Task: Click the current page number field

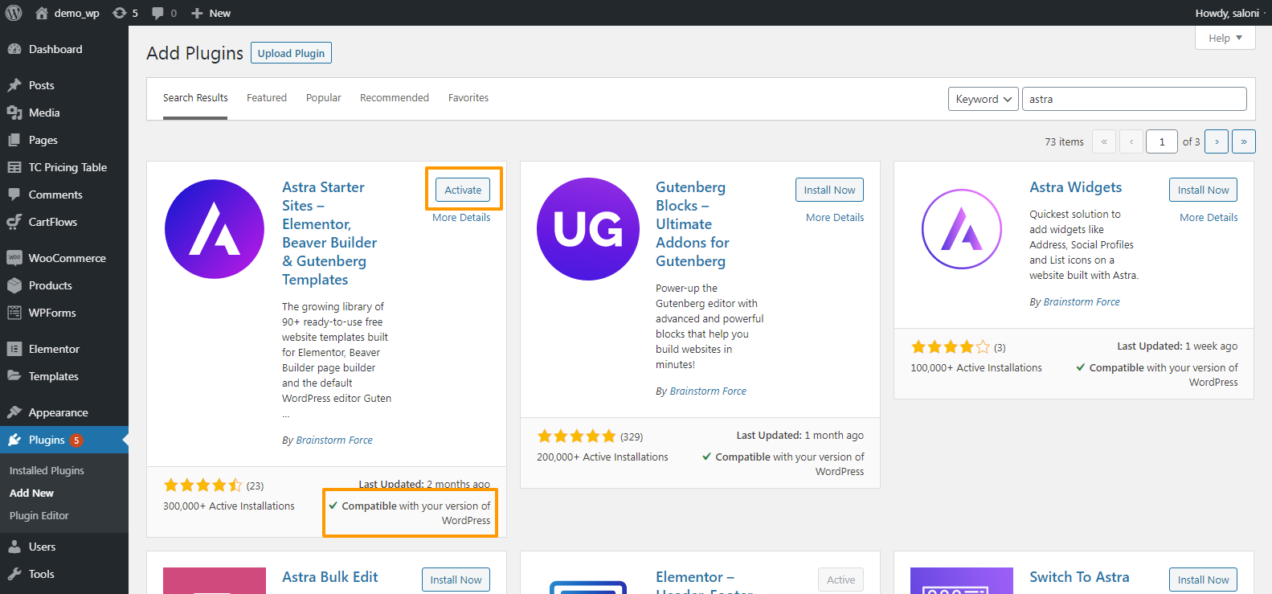Action: point(1161,141)
